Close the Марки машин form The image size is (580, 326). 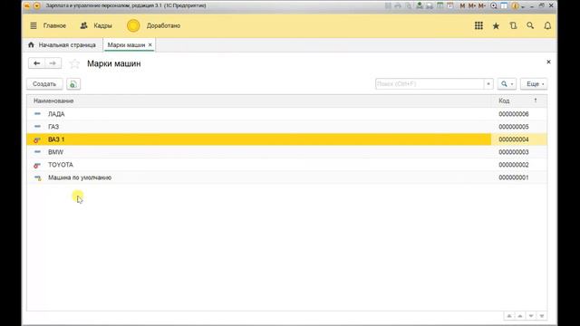point(548,62)
